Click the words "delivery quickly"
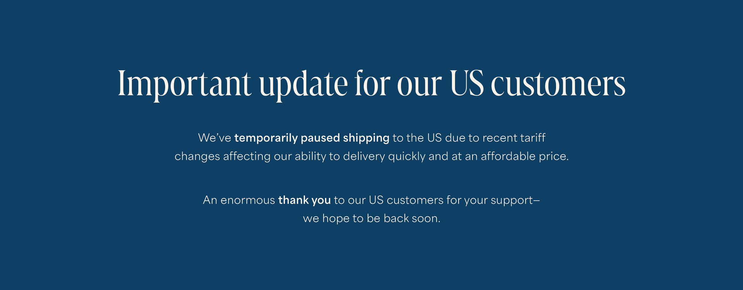The height and width of the screenshot is (290, 743). coord(383,157)
